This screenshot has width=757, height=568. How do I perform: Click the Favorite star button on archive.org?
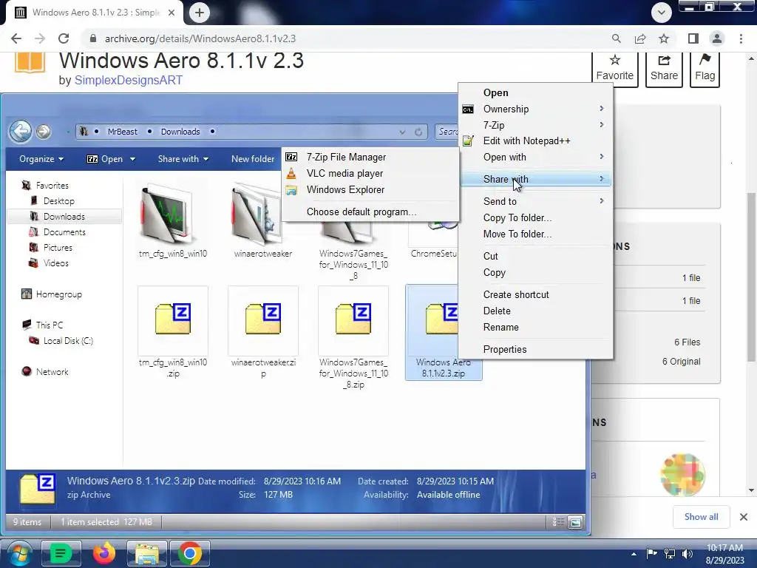click(x=614, y=68)
